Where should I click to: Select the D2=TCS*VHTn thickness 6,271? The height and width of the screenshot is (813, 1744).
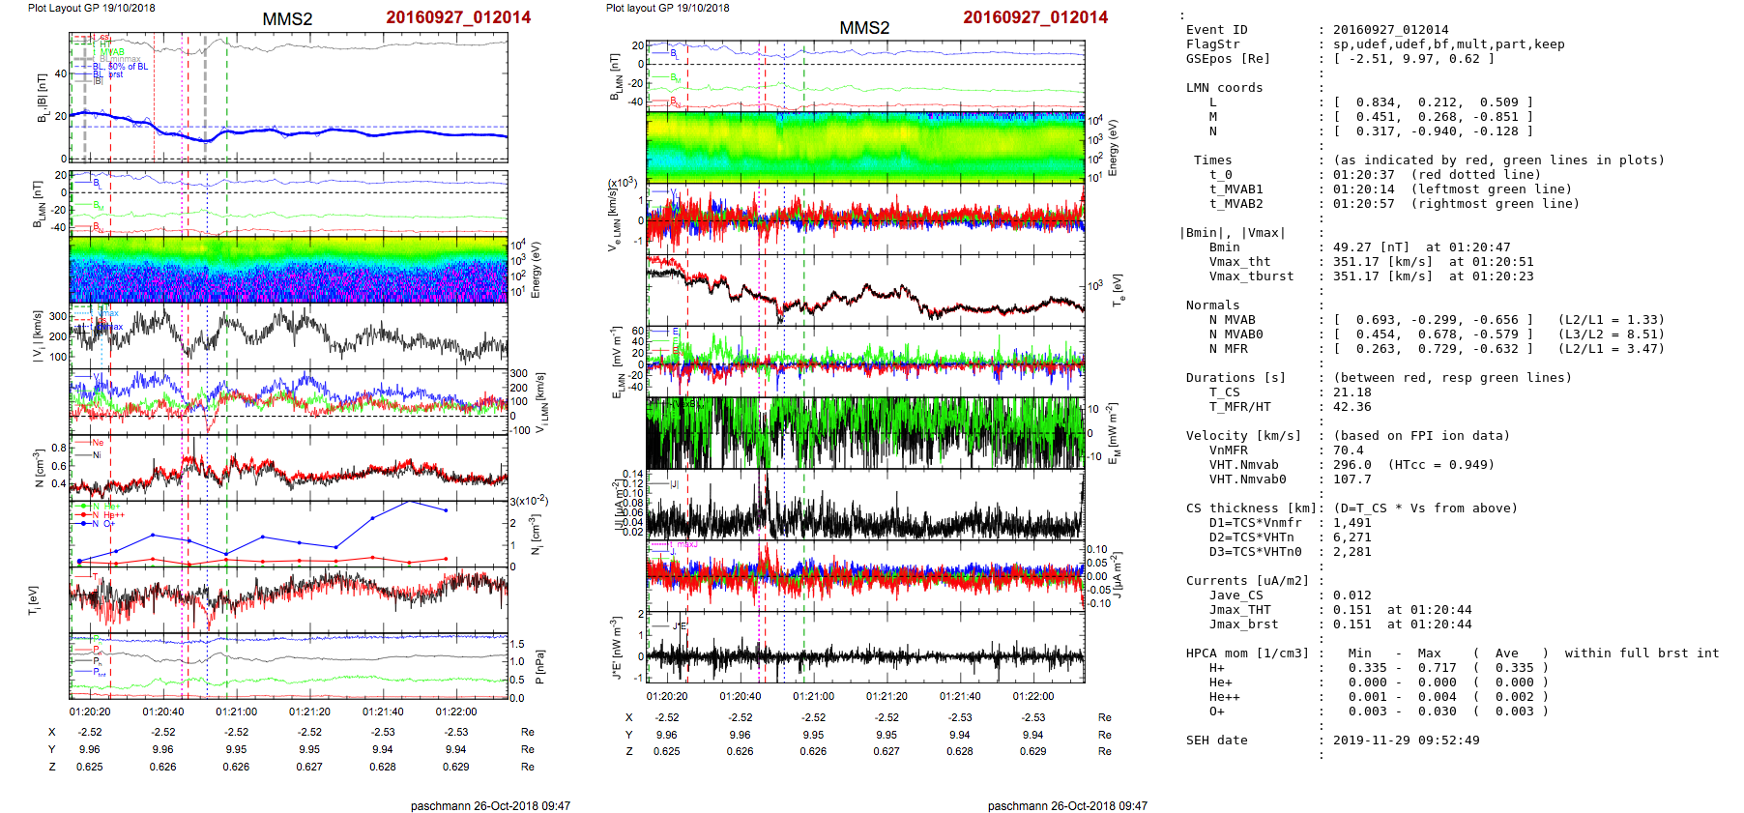click(1352, 537)
